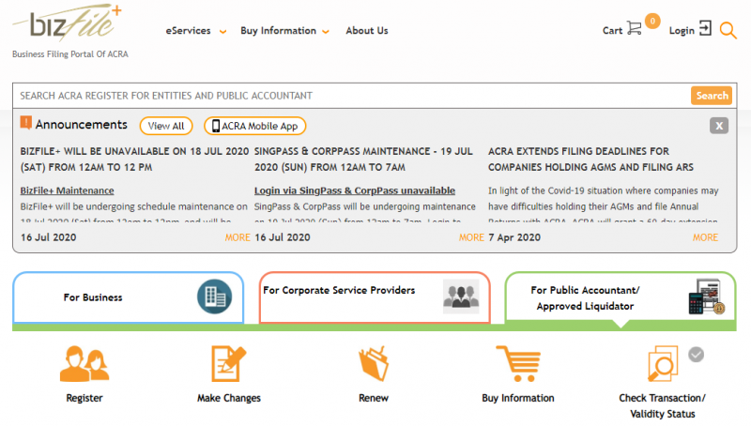Click the people icon in Corporate Service Providers
The height and width of the screenshot is (426, 751).
(x=461, y=297)
